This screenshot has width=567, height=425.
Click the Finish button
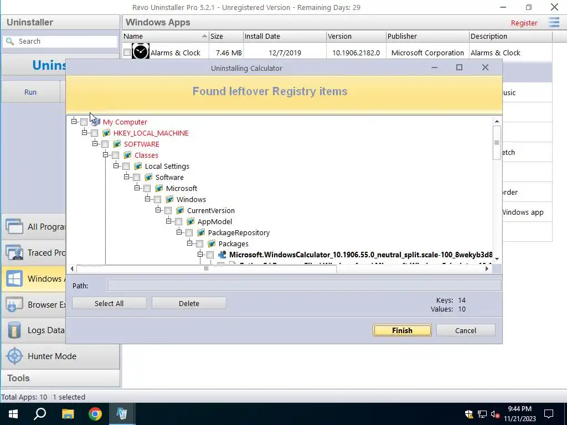402,330
